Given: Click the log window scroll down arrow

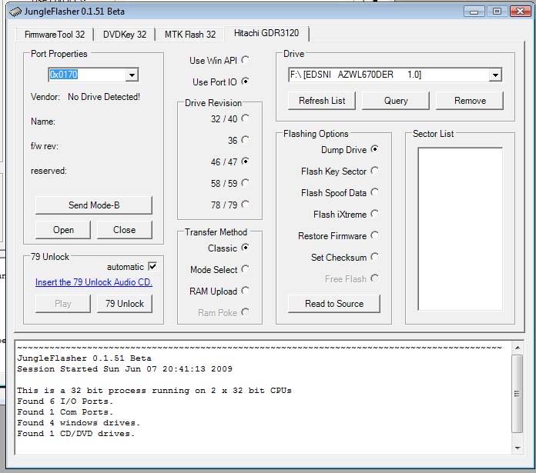Looking at the screenshot, I should tap(517, 446).
